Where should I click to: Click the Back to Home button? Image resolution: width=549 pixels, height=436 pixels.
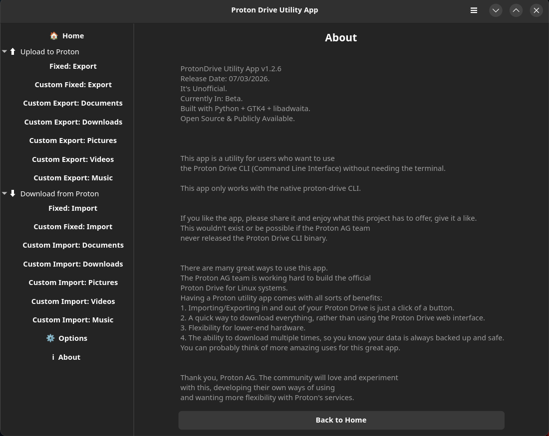pyautogui.click(x=341, y=420)
